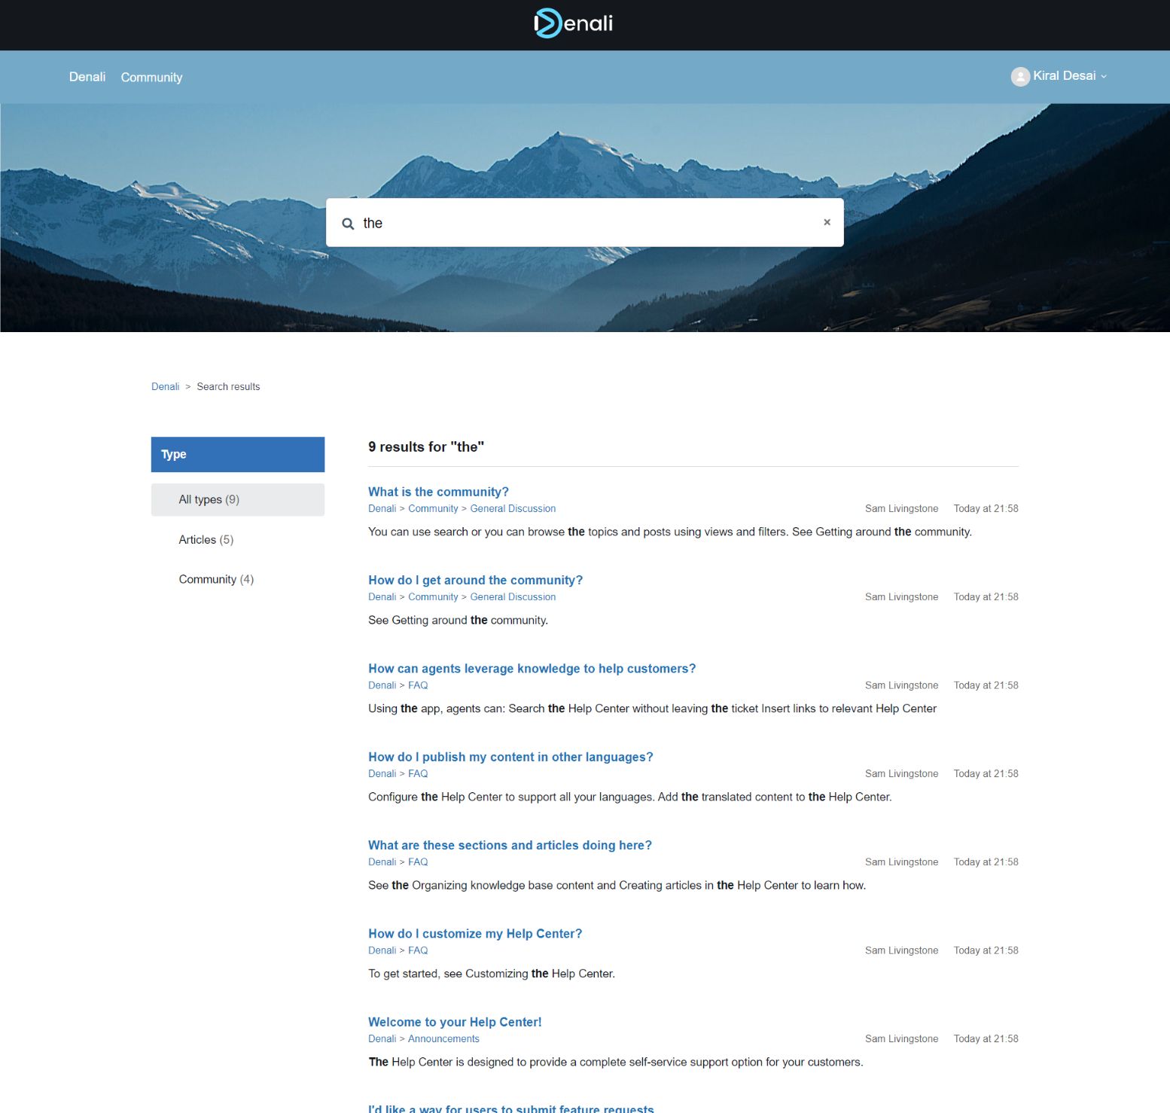Filter results by Articles type
Screen dimensions: 1170x1113
[x=206, y=540]
